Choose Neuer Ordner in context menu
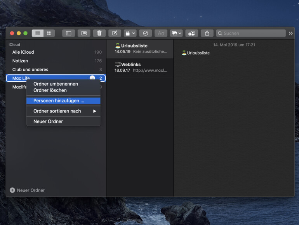 pyautogui.click(x=63, y=121)
